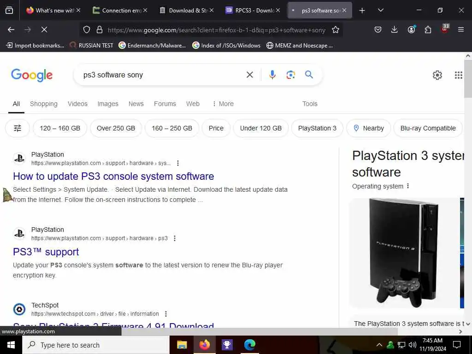The height and width of the screenshot is (354, 472).
Task: Bookmark this page with star
Action: [336, 30]
